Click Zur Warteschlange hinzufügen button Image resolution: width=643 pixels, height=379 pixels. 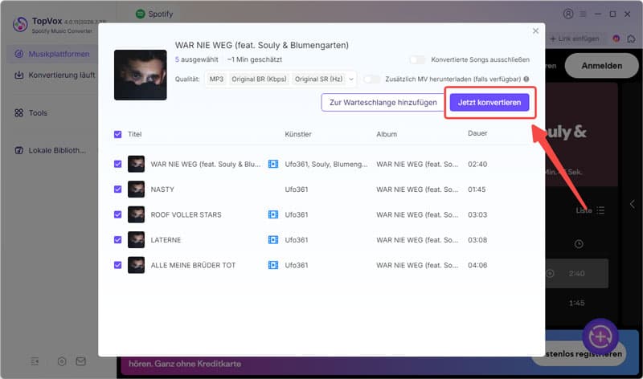pos(383,103)
